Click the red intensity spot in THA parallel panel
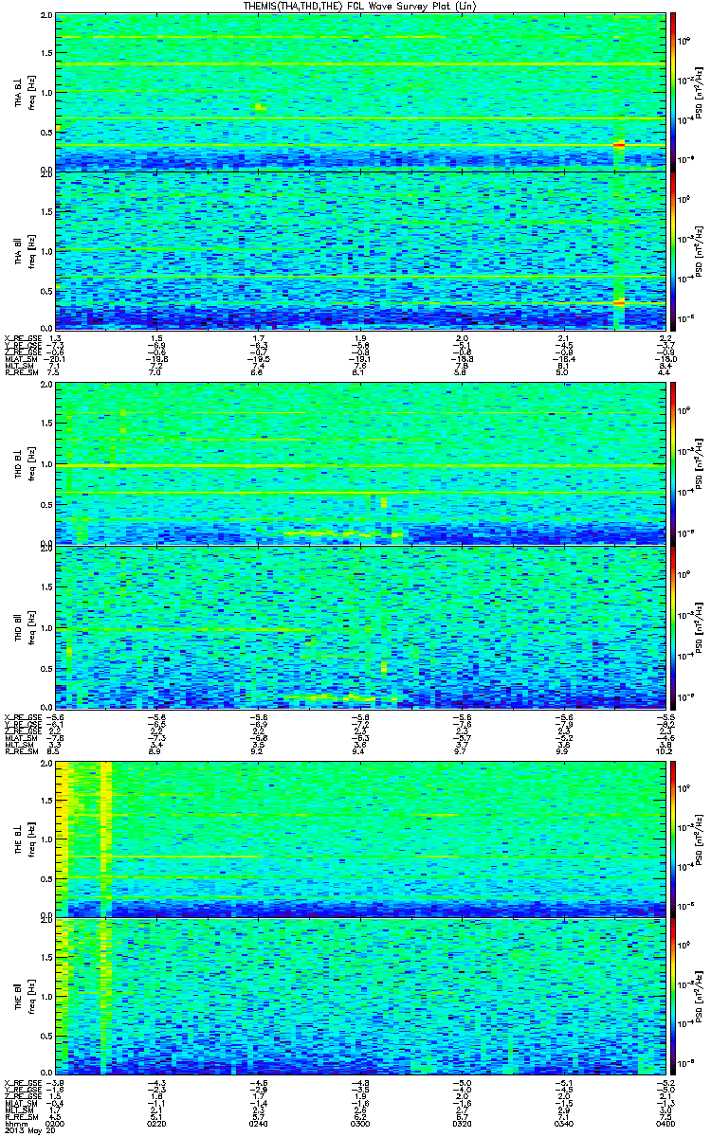This screenshot has height=1137, width=711. pos(619,302)
